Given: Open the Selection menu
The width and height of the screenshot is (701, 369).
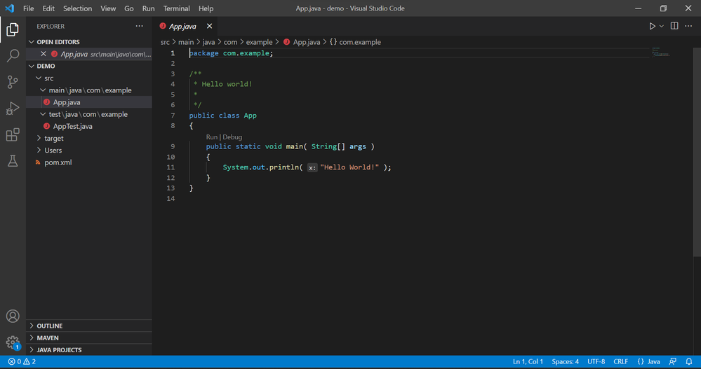Looking at the screenshot, I should tap(77, 8).
